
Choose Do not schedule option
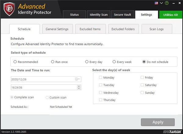point(144,62)
